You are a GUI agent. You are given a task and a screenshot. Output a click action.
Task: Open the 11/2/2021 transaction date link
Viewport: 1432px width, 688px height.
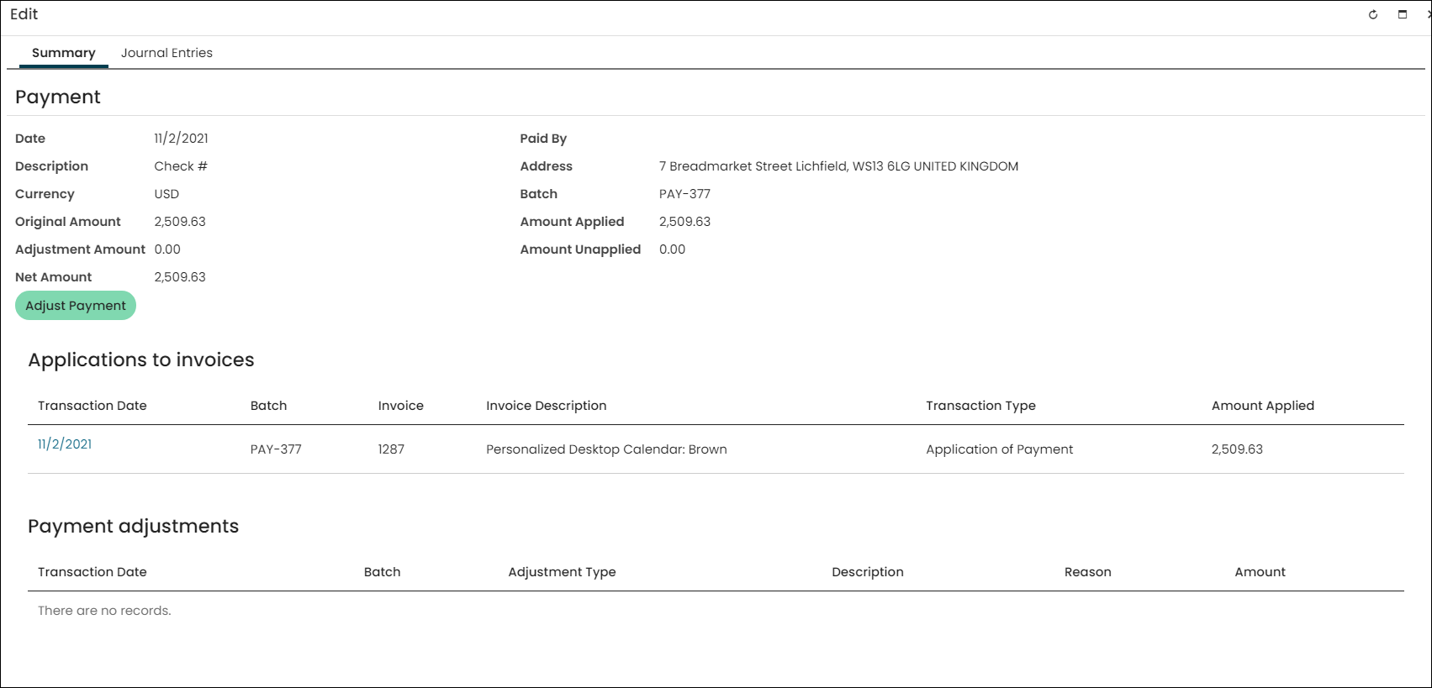pos(65,444)
